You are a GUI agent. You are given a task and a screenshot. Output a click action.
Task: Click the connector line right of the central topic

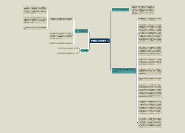(x=111, y=41)
